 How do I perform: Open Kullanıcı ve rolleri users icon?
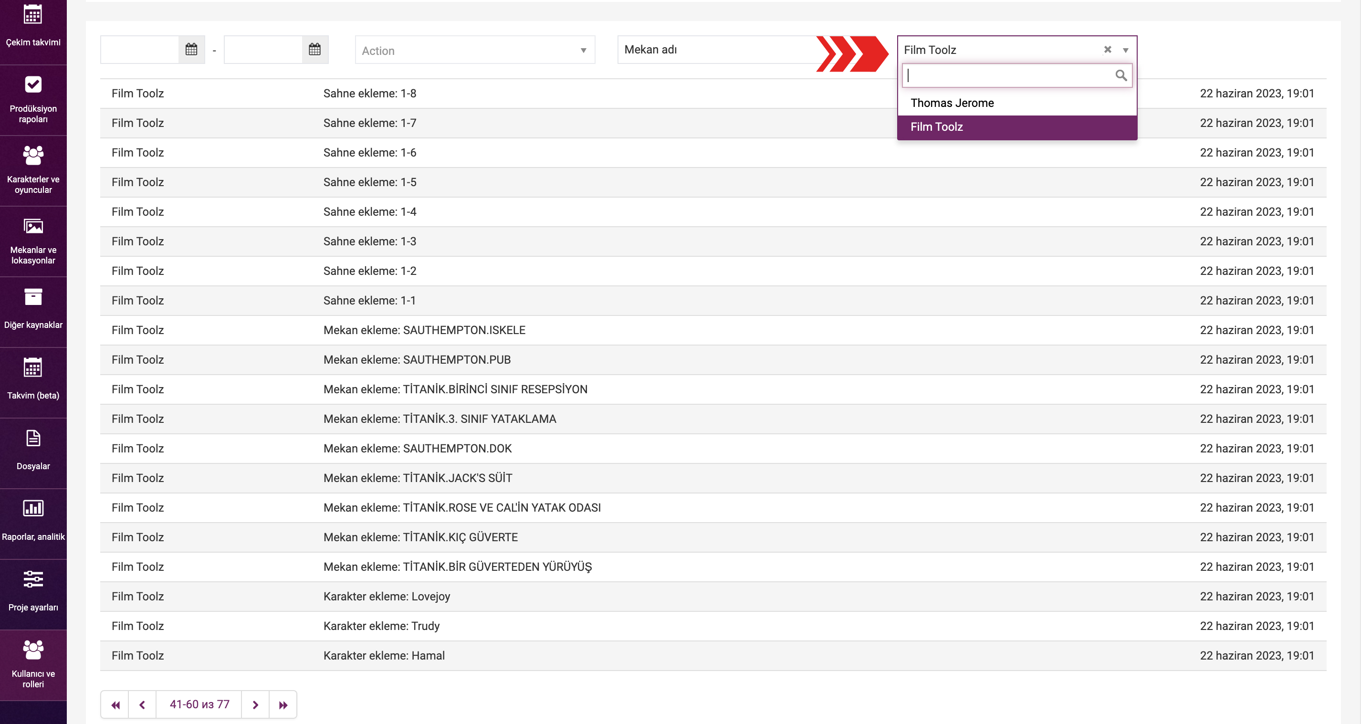point(33,650)
